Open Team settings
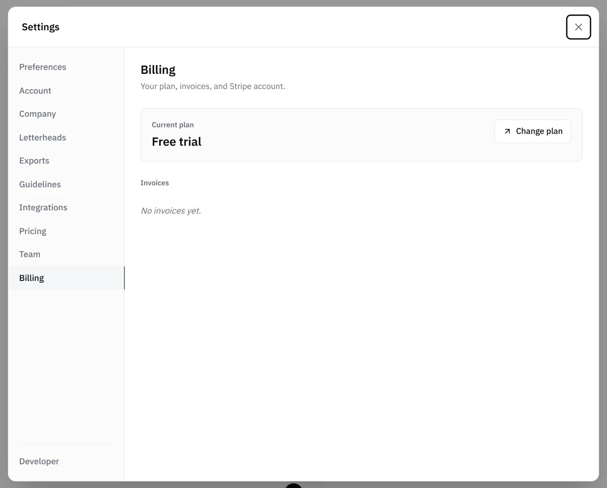Screen dimensions: 607x488 (x=66, y=254)
